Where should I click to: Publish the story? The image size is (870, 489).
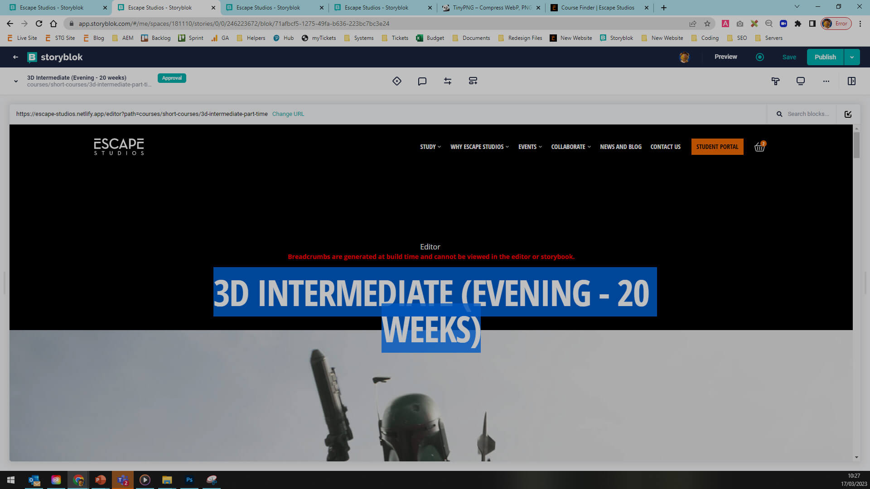point(825,57)
